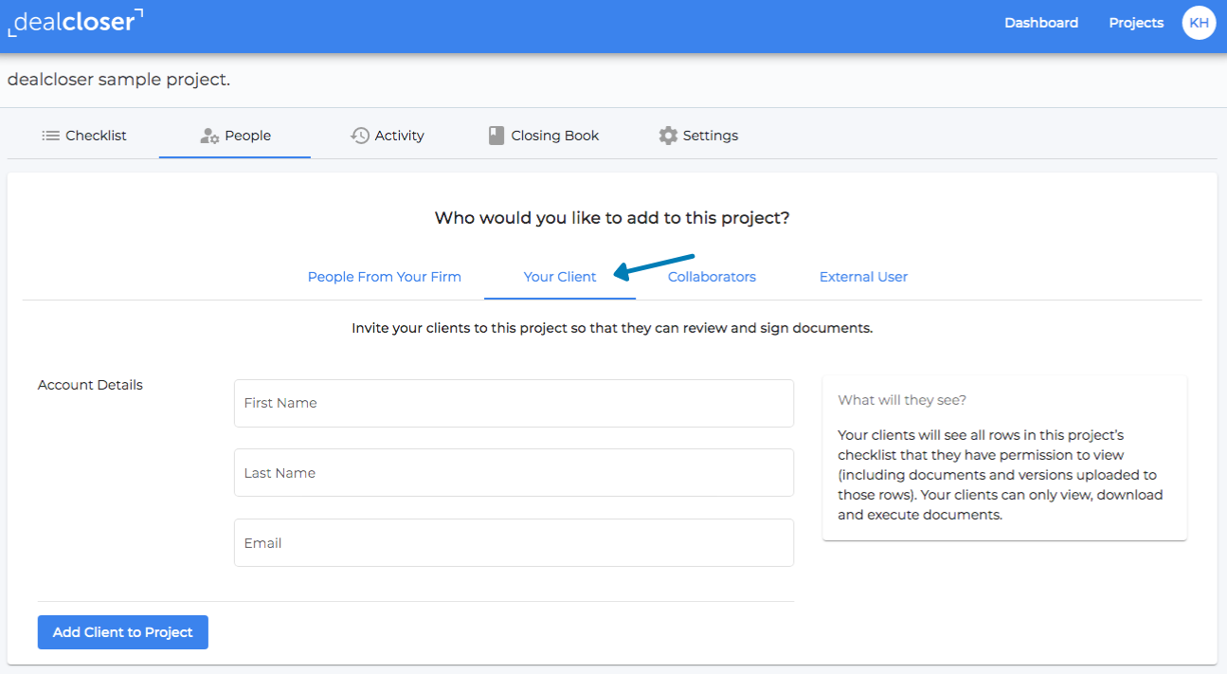Click the dealcloser logo
1227x674 pixels.
click(76, 23)
